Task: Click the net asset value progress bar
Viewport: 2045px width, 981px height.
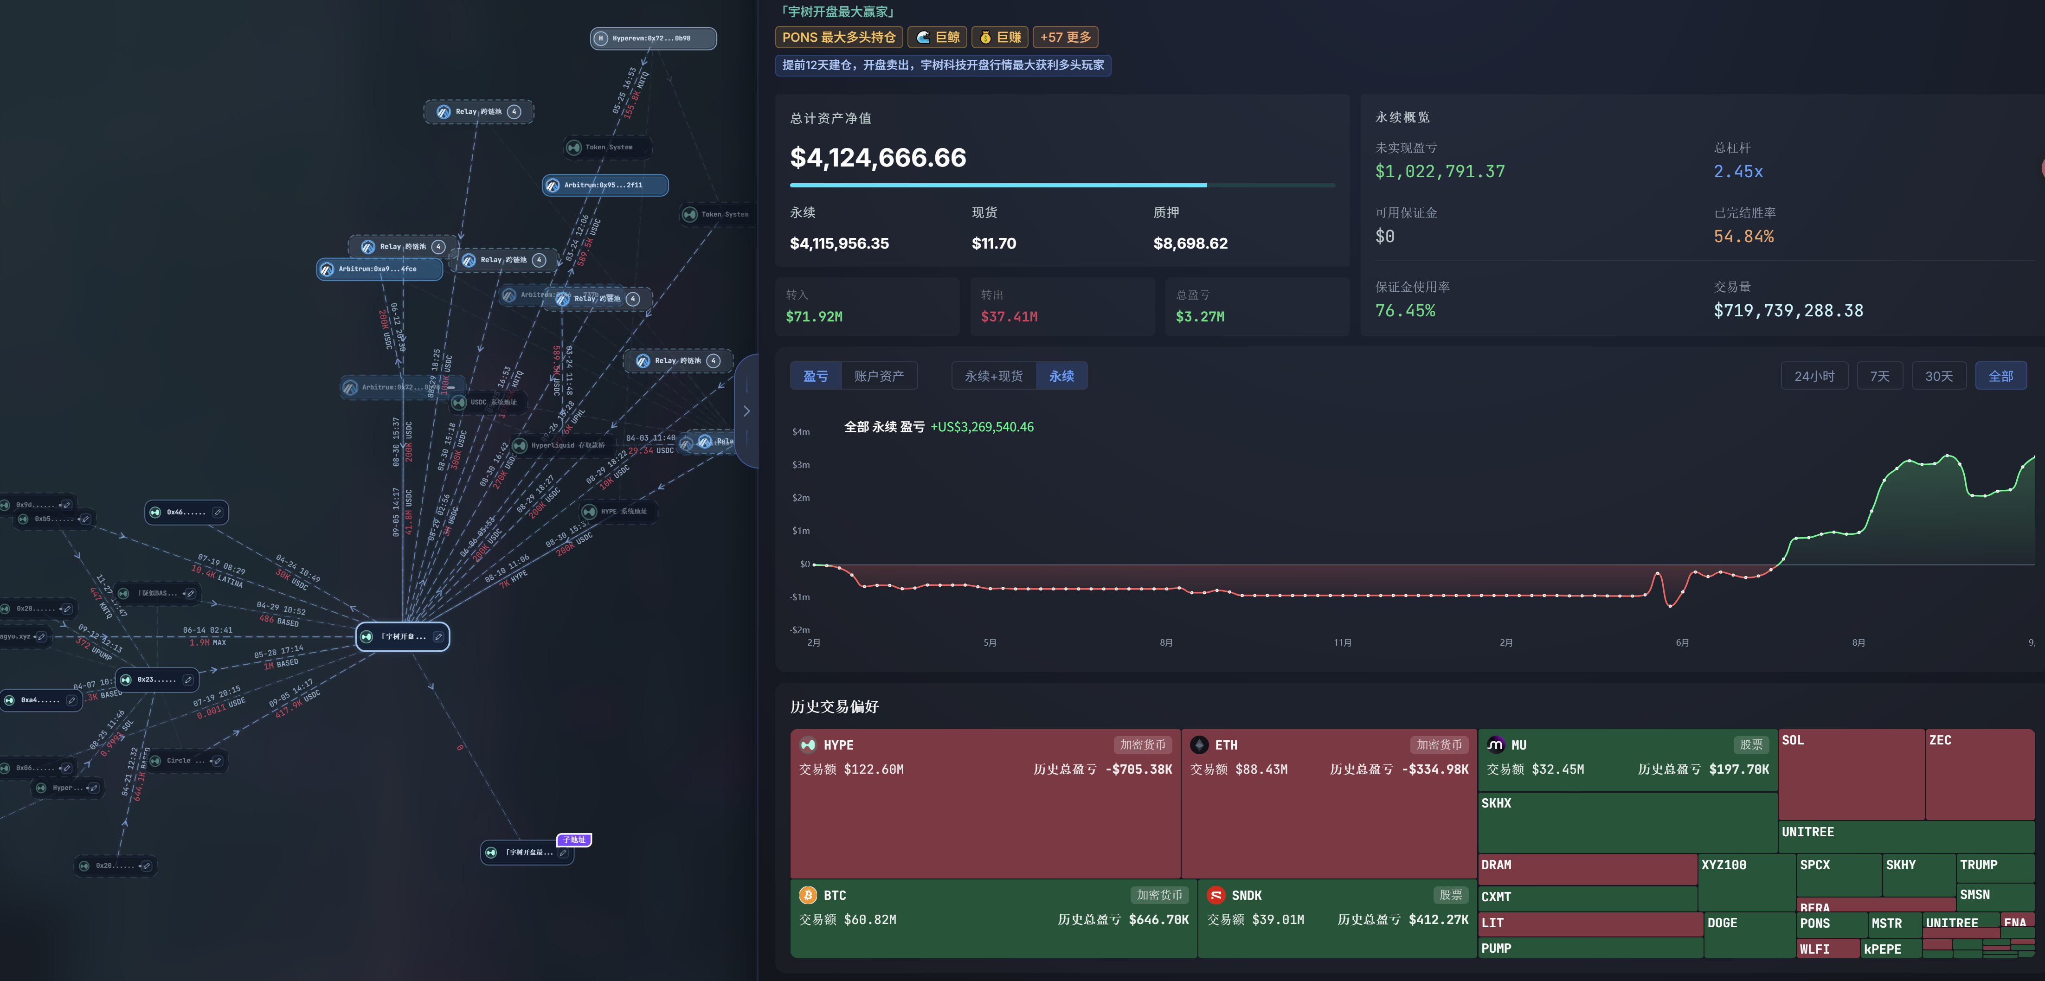Action: click(x=1062, y=185)
